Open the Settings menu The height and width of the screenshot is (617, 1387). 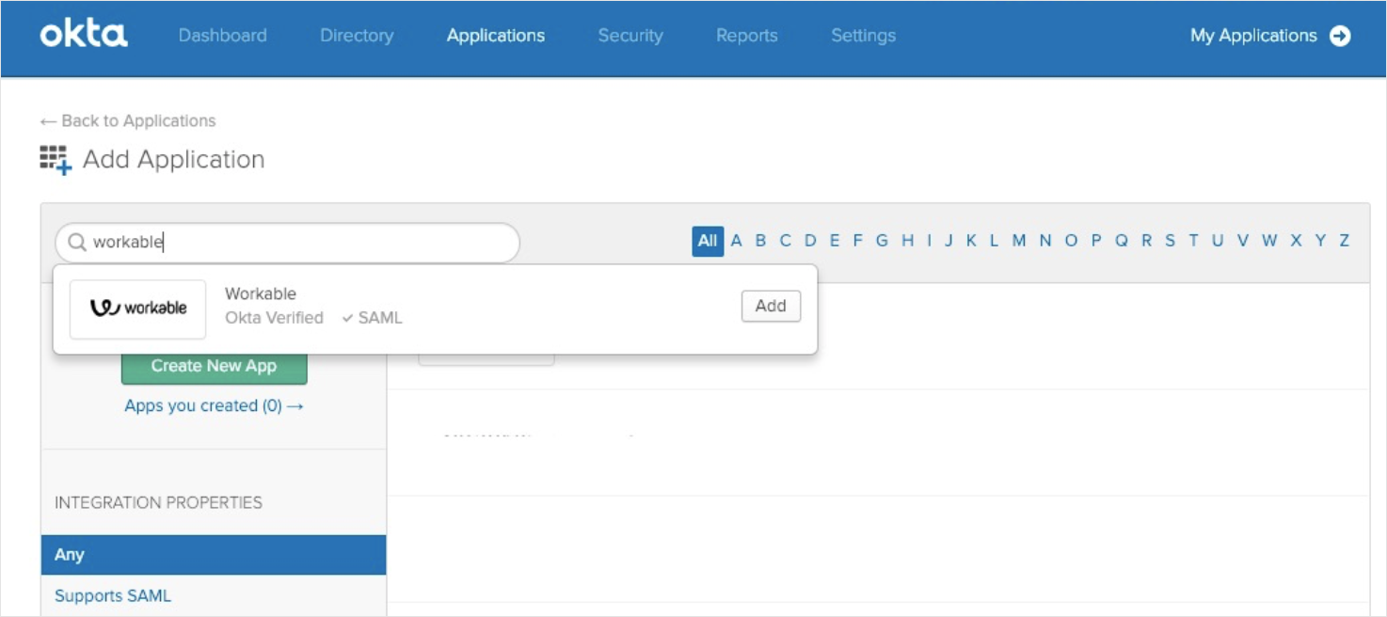pyautogui.click(x=863, y=36)
